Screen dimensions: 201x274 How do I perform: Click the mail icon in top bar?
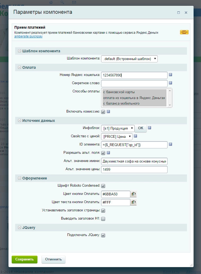[74, 2]
